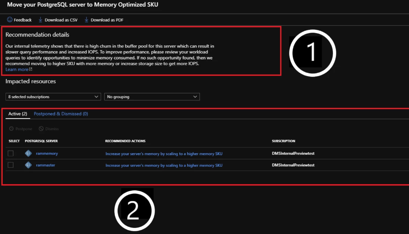Screen dimensions: 409x234
Task: Open recommended action link for rammaster
Action: tap(164, 165)
